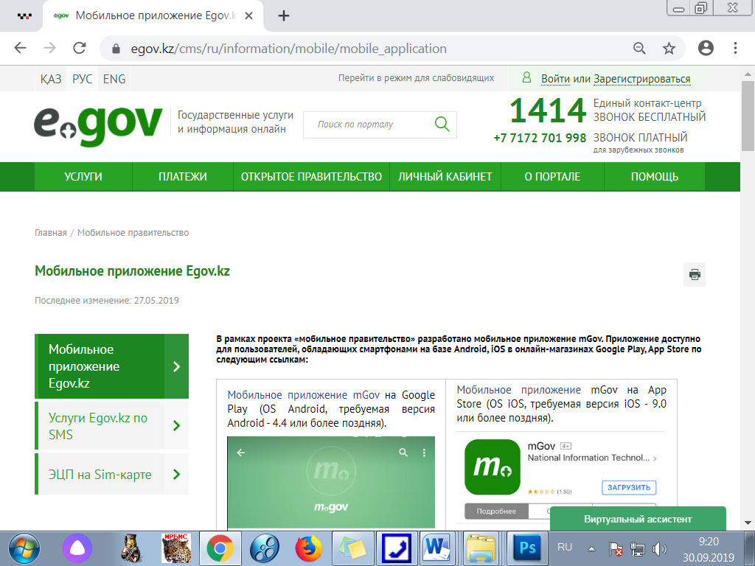Viewport: 755px width, 566px height.
Task: Click the Зарегистрироваться link
Action: 642,79
